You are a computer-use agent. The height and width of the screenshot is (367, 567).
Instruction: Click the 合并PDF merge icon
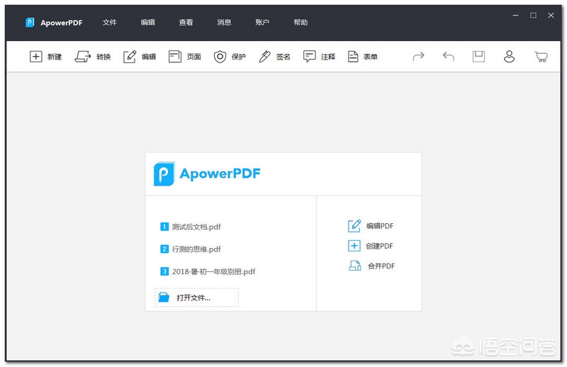pyautogui.click(x=355, y=266)
